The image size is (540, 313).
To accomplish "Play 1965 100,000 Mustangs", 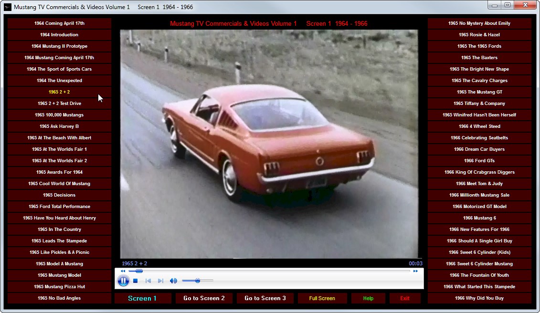I will coord(59,115).
